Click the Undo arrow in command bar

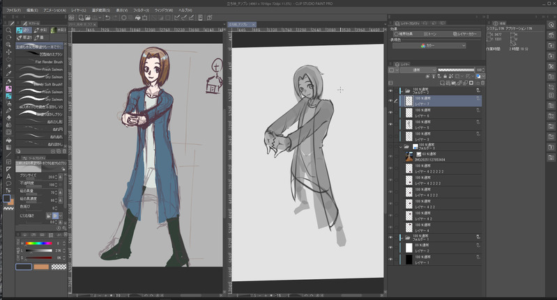(x=107, y=19)
